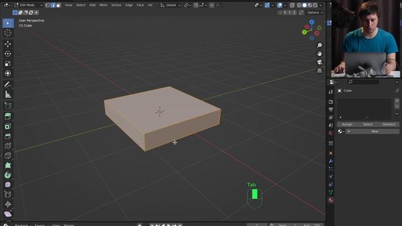Switch perspective/orthographic view grid icon
Screen dimensions: 402x226
point(320,70)
